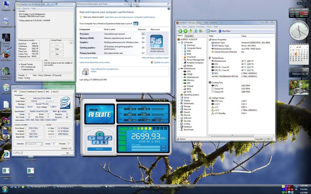The image size is (311, 194).
Task: Open the everestultimate desktop icon
Action: 6,173
